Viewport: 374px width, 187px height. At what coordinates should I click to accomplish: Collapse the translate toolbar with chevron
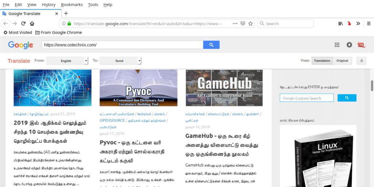pyautogui.click(x=361, y=61)
